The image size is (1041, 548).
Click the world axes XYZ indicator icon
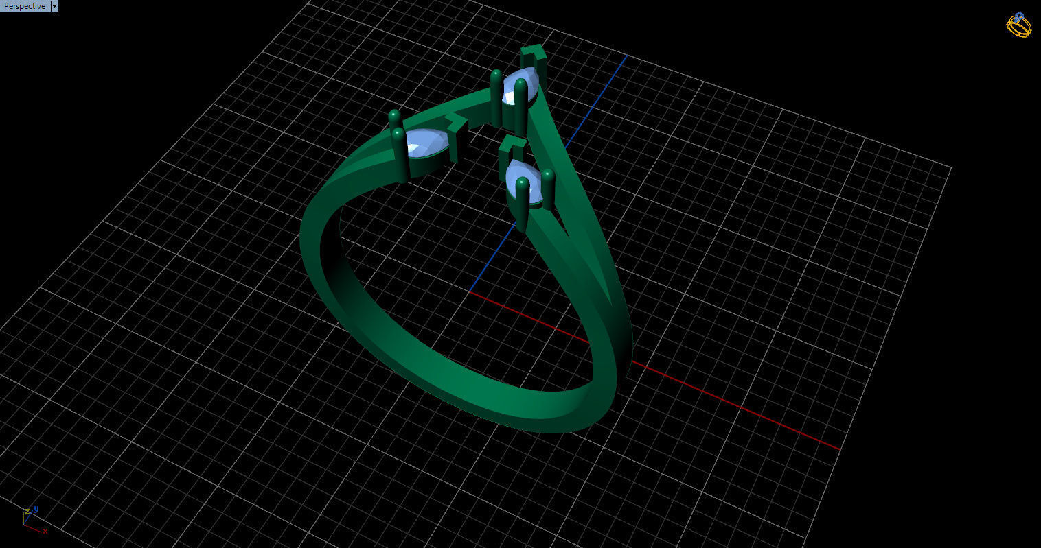point(34,520)
